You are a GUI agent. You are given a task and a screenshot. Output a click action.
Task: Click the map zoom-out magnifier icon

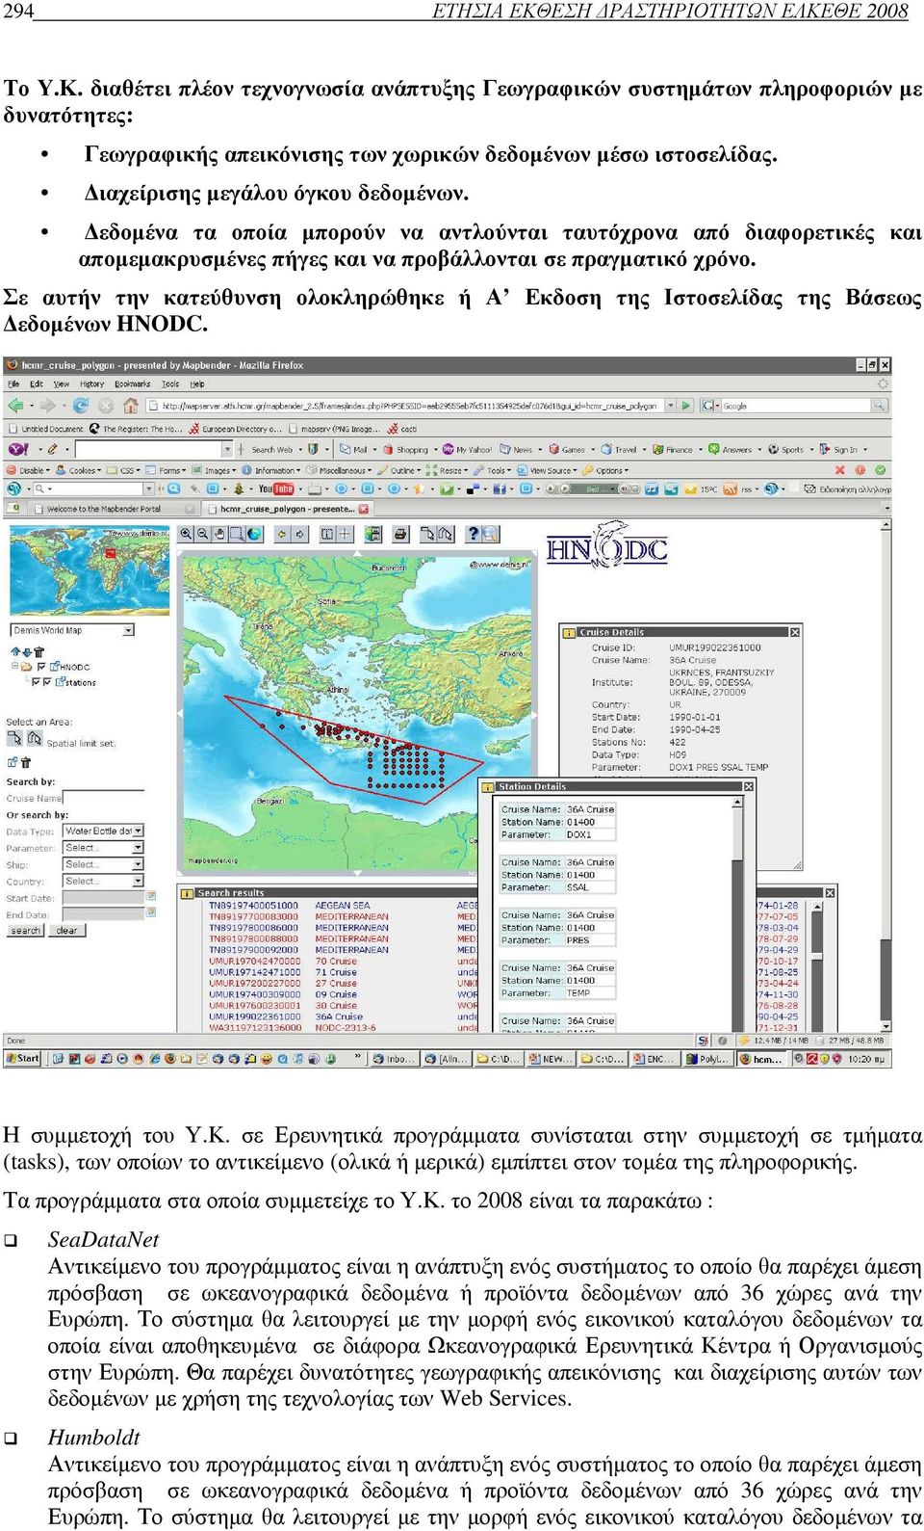click(202, 534)
